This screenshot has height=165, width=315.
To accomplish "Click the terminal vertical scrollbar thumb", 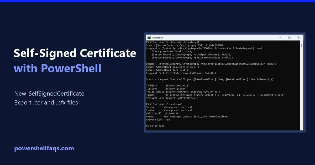I will 302,45.
